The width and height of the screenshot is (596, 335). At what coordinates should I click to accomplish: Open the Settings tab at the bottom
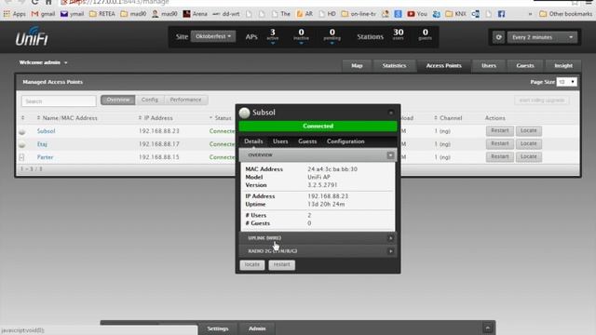coord(218,328)
